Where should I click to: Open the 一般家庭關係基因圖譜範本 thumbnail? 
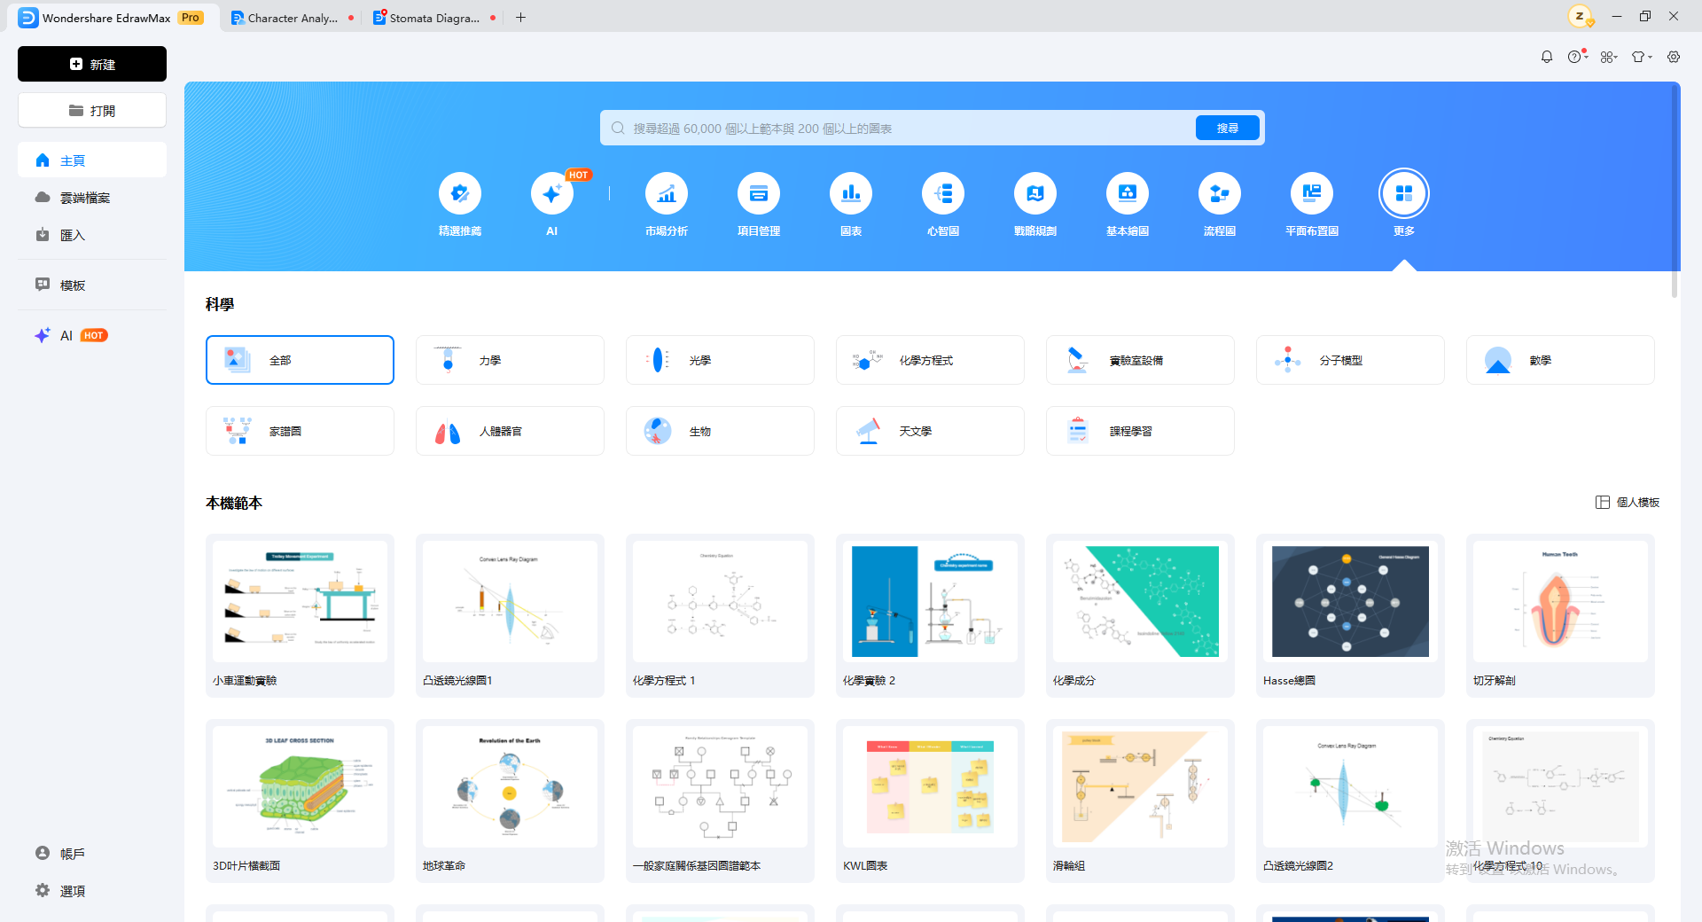[x=720, y=787]
